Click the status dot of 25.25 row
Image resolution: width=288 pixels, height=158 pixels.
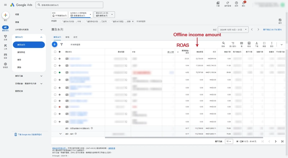pyautogui.click(x=59, y=59)
